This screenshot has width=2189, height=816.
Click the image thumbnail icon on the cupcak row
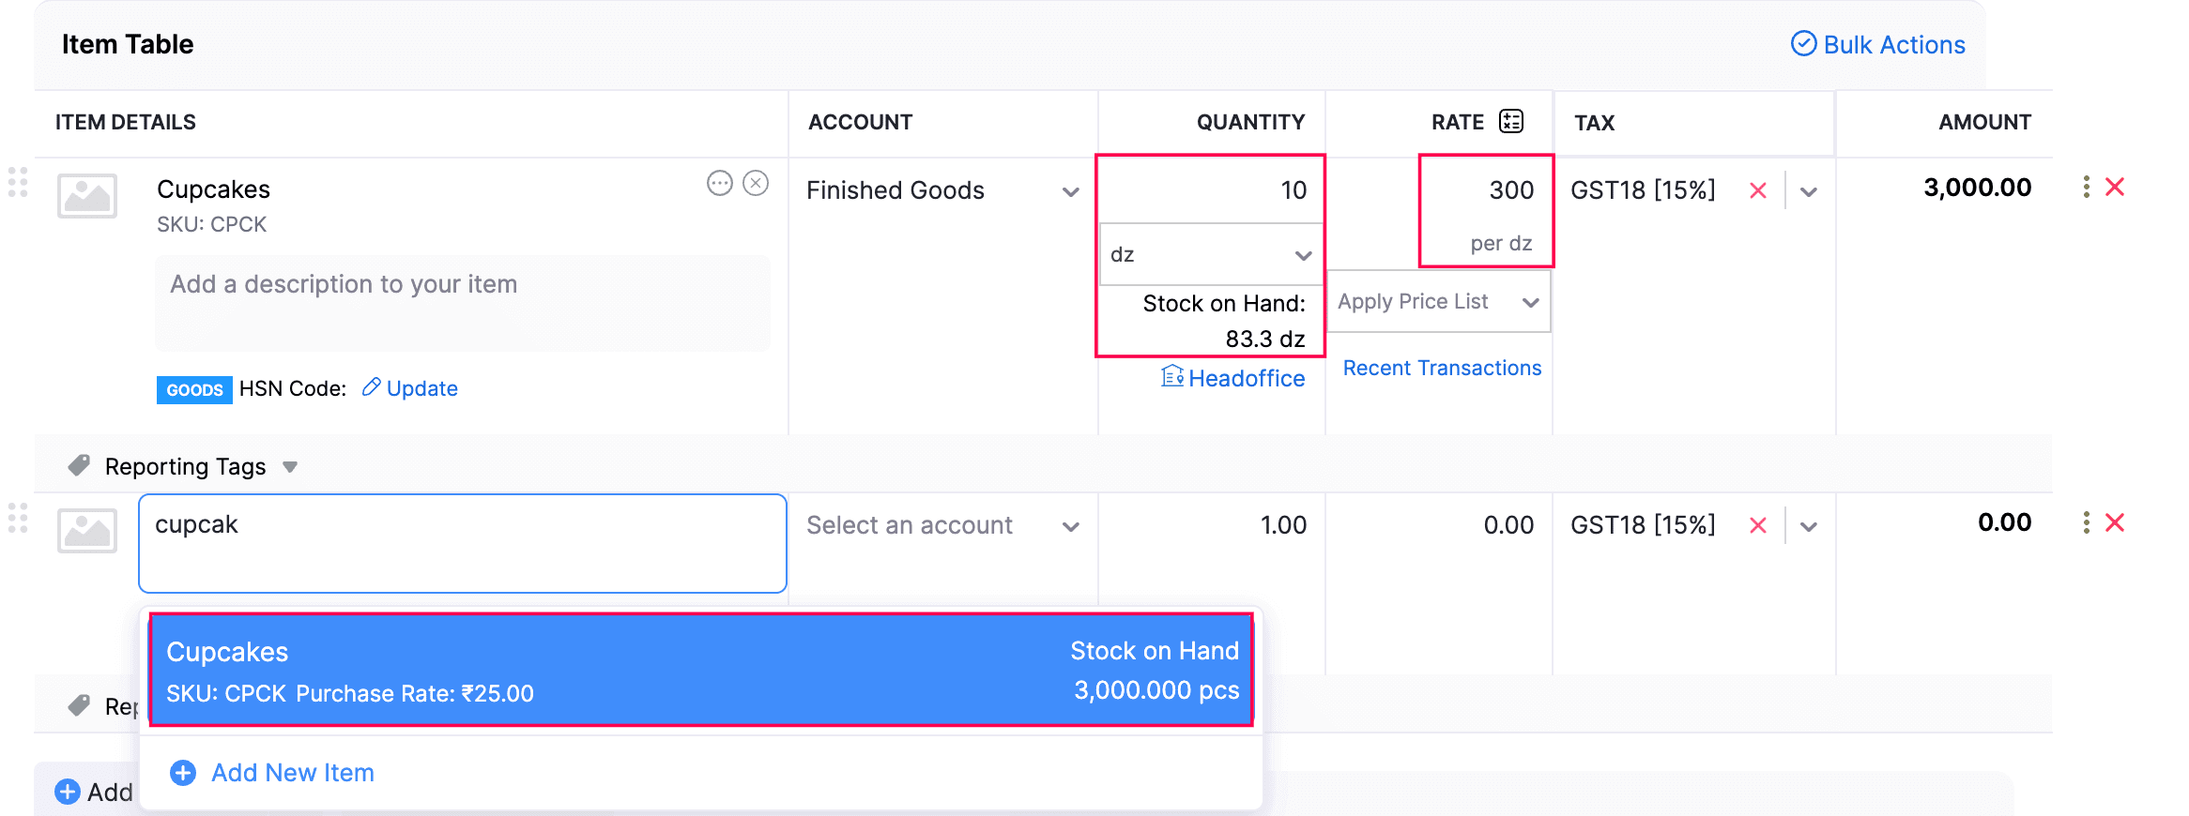click(86, 530)
